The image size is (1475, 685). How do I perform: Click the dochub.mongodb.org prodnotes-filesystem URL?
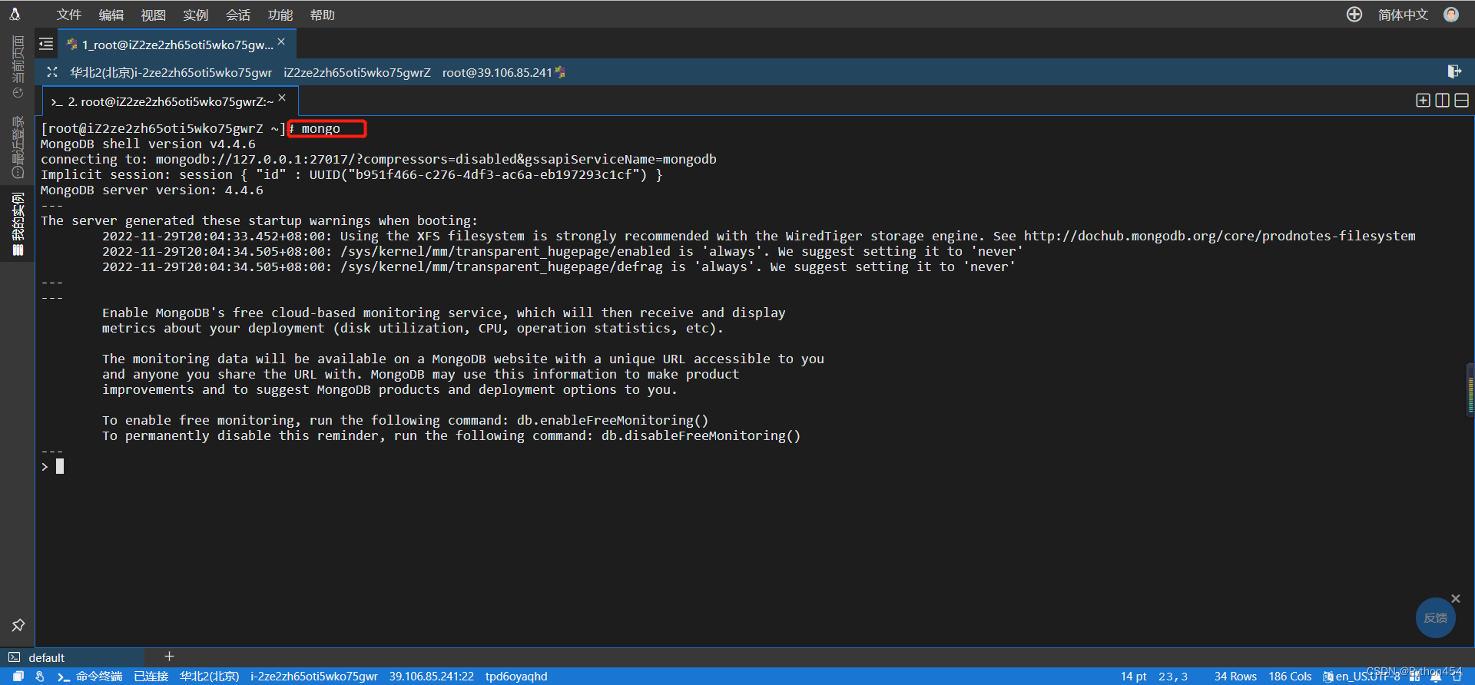coord(1219,236)
